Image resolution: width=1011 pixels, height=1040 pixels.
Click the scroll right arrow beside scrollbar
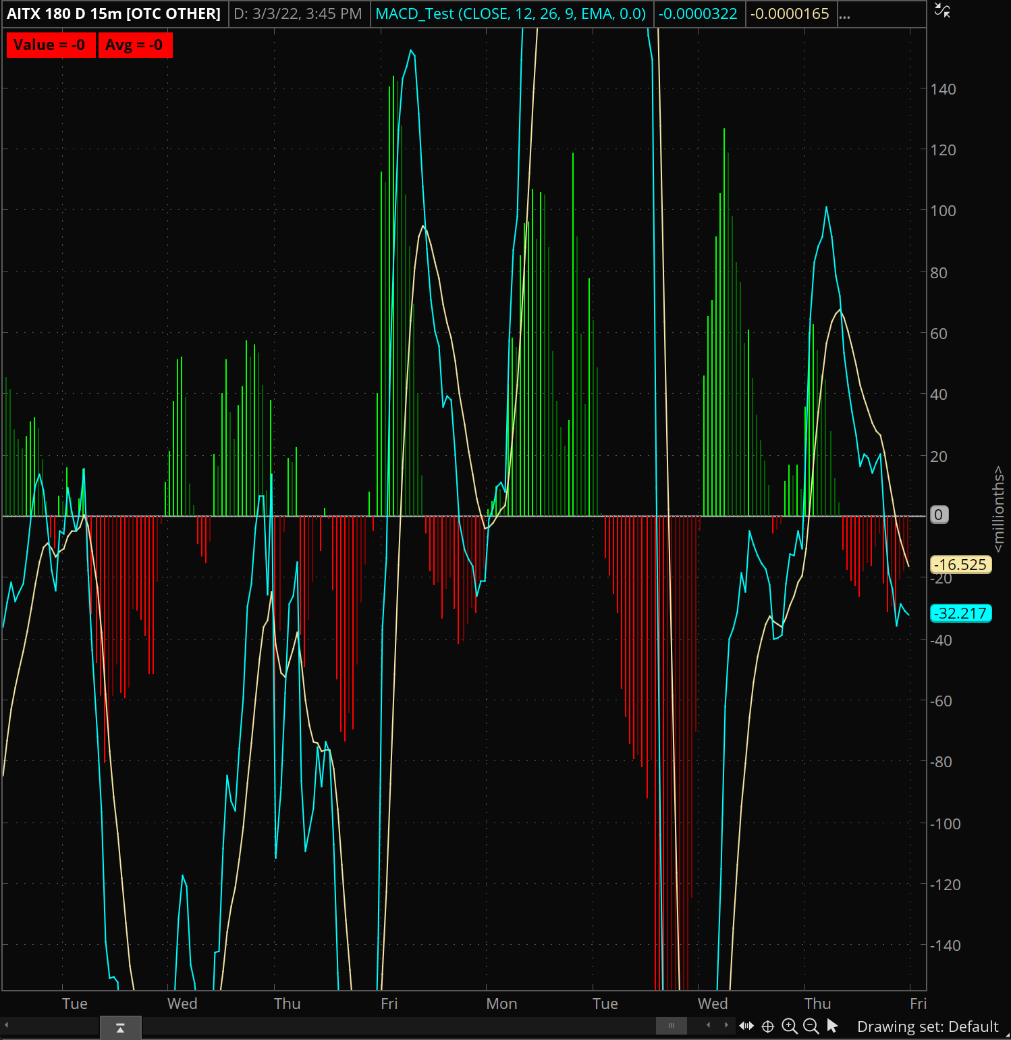click(726, 1025)
